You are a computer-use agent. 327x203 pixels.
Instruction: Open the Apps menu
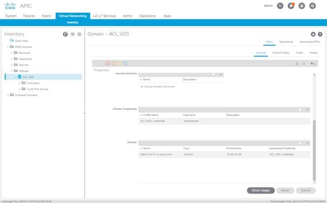coord(167,16)
